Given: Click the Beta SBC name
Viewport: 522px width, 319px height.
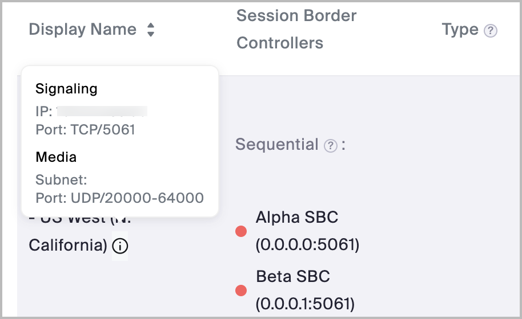Looking at the screenshot, I should (x=293, y=277).
